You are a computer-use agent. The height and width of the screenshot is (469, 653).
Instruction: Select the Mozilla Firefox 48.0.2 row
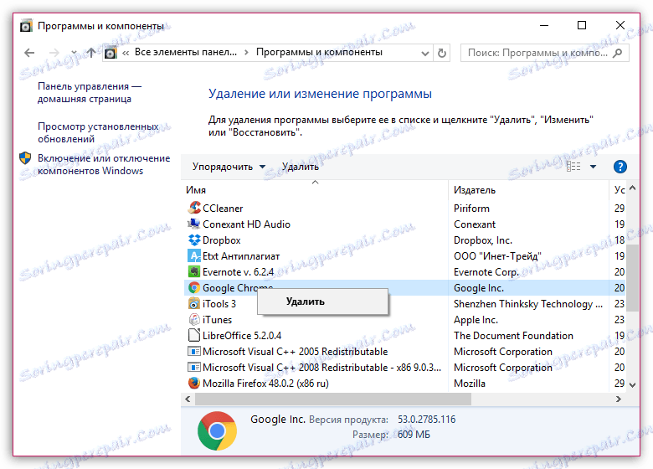click(404, 384)
